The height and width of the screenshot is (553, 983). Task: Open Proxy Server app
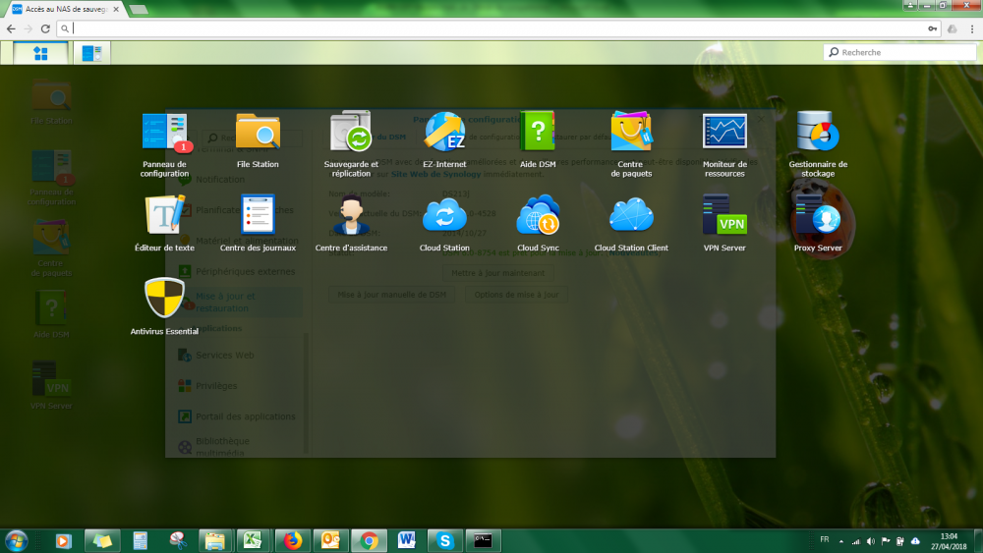818,218
